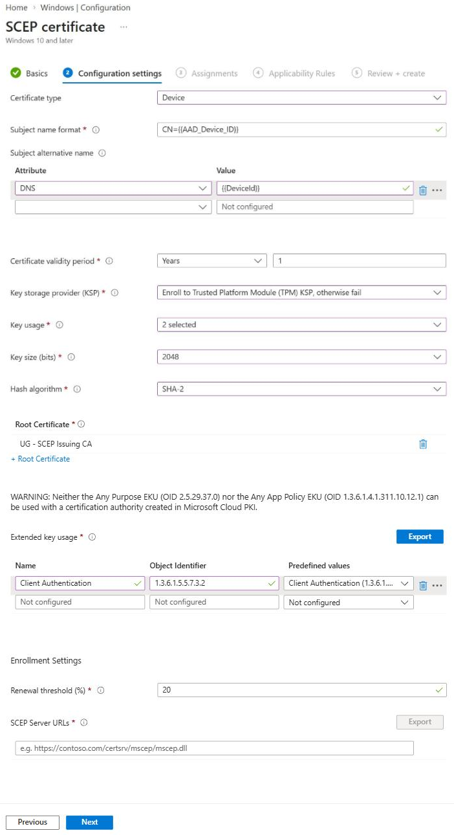The width and height of the screenshot is (454, 835).
Task: Click the empty EKU Name Not configured field
Action: tap(80, 602)
